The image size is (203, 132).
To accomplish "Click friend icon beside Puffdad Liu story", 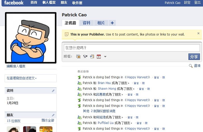I will click(x=79, y=123).
